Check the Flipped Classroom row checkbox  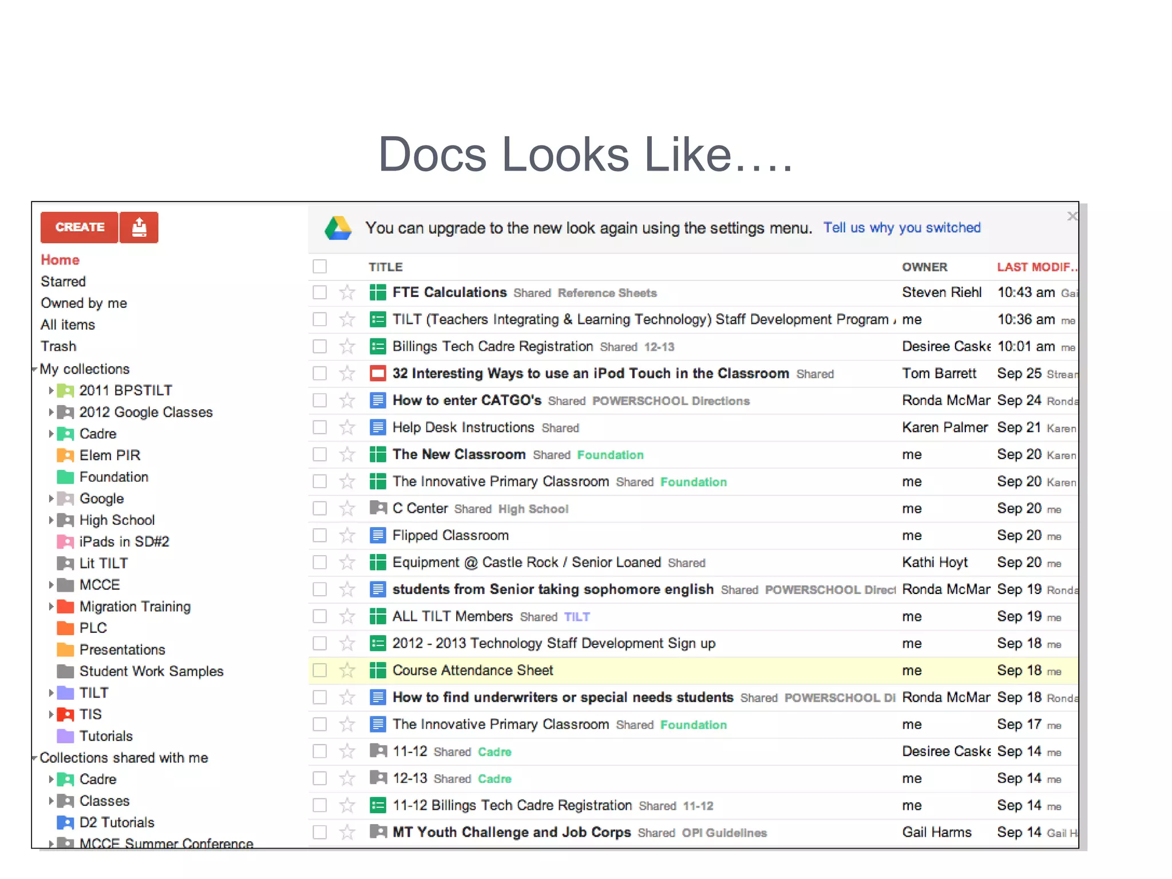[x=320, y=536]
